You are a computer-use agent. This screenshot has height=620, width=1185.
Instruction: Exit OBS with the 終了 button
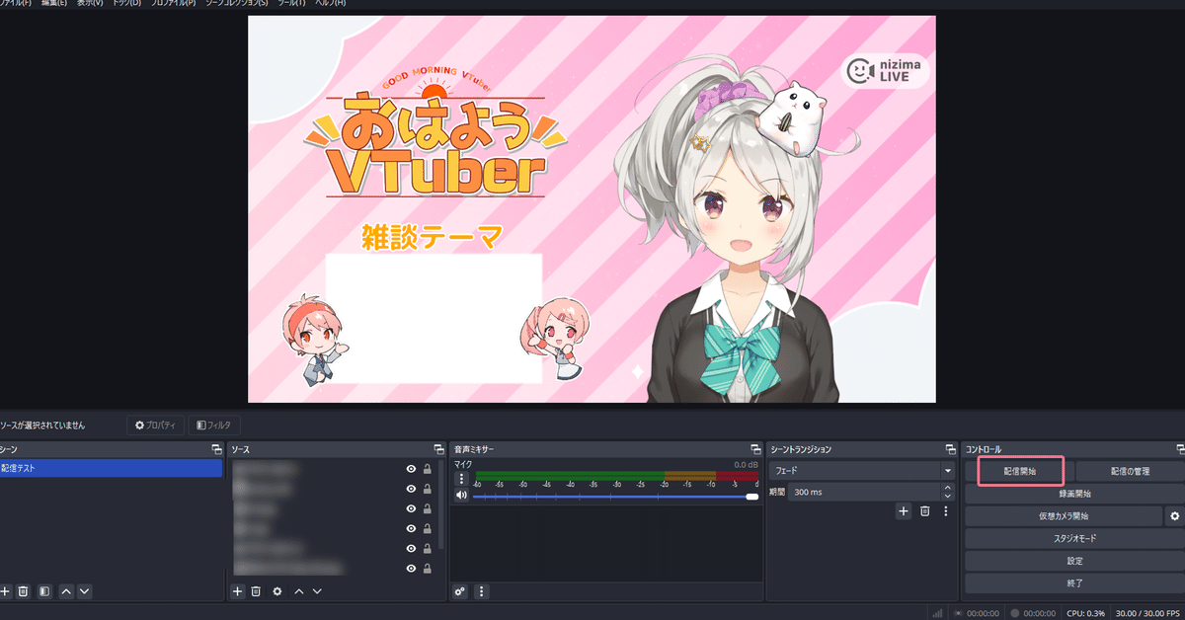coord(1073,583)
